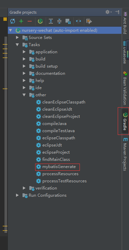The image size is (129, 250).
Task: Expand build task group
Action: pyautogui.click(x=24, y=59)
